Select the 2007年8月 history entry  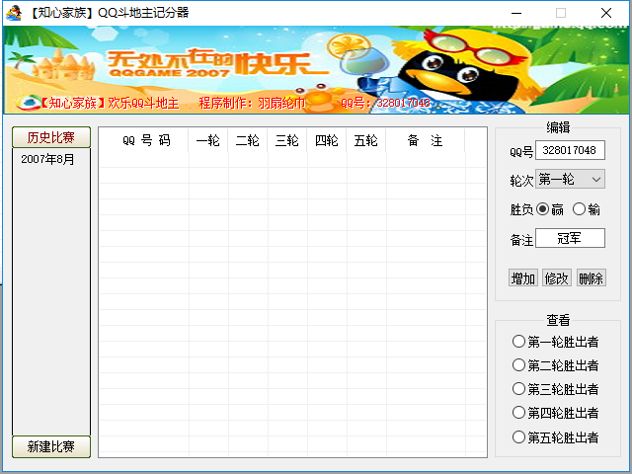(48, 159)
